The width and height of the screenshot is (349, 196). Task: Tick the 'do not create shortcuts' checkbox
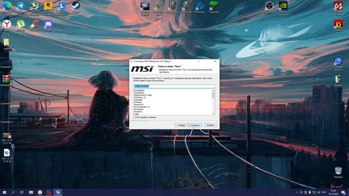tap(135, 117)
